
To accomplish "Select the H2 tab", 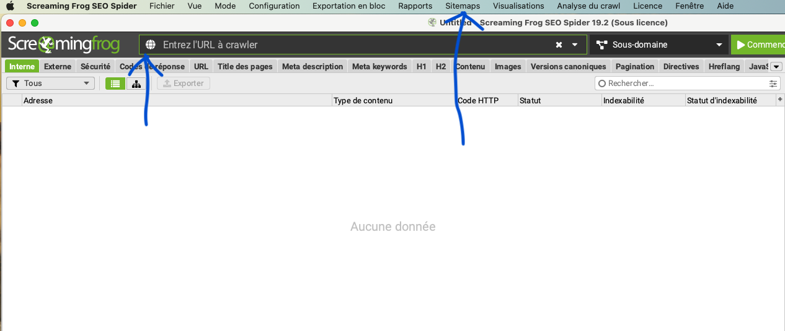I will pyautogui.click(x=441, y=66).
